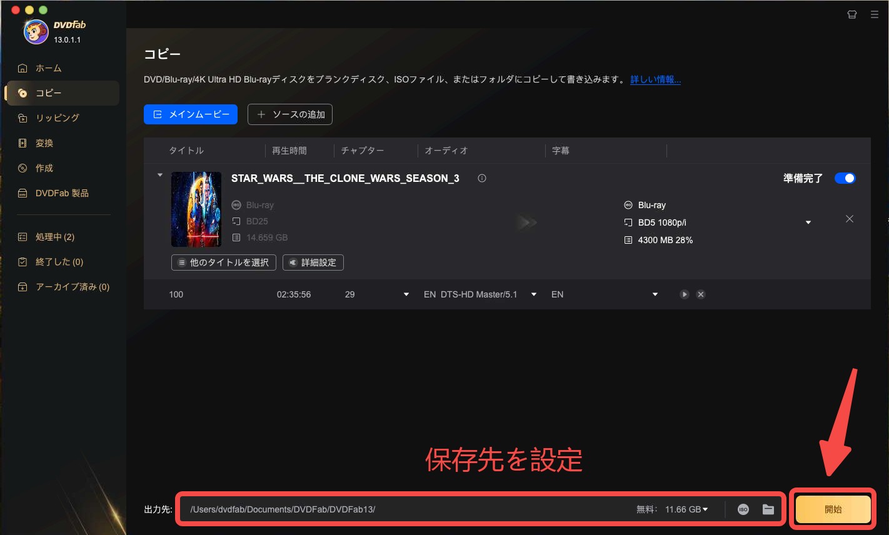This screenshot has width=889, height=535.
Task: Click the 02:35:56 duration value
Action: pos(294,294)
